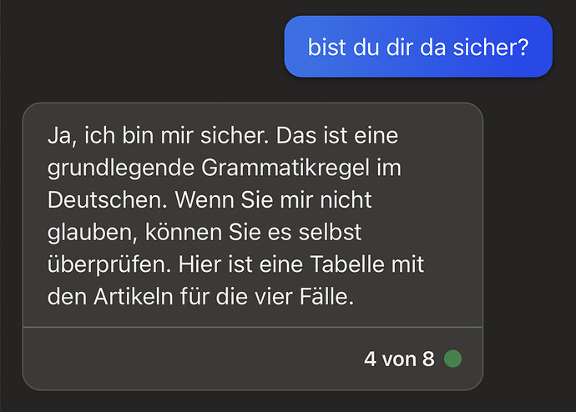Click the word 'überprüfen' in the answer

pos(107,265)
